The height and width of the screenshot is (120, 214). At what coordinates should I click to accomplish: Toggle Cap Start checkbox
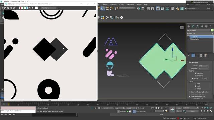(196, 73)
